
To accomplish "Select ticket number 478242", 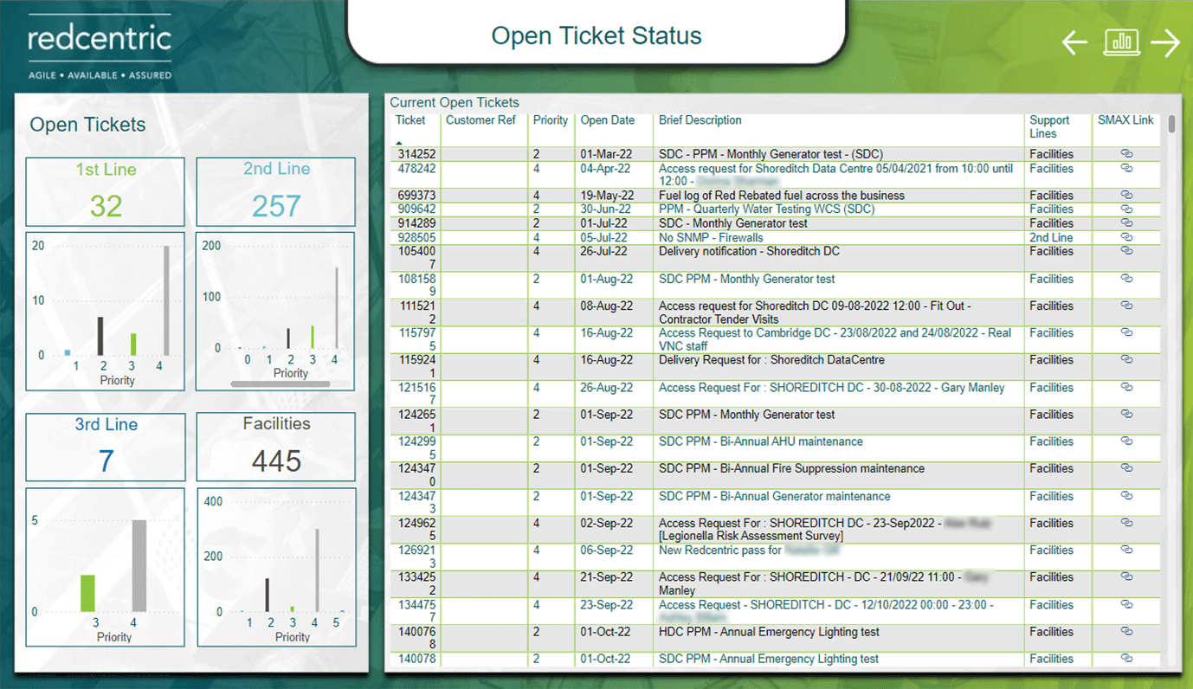I will tap(417, 169).
